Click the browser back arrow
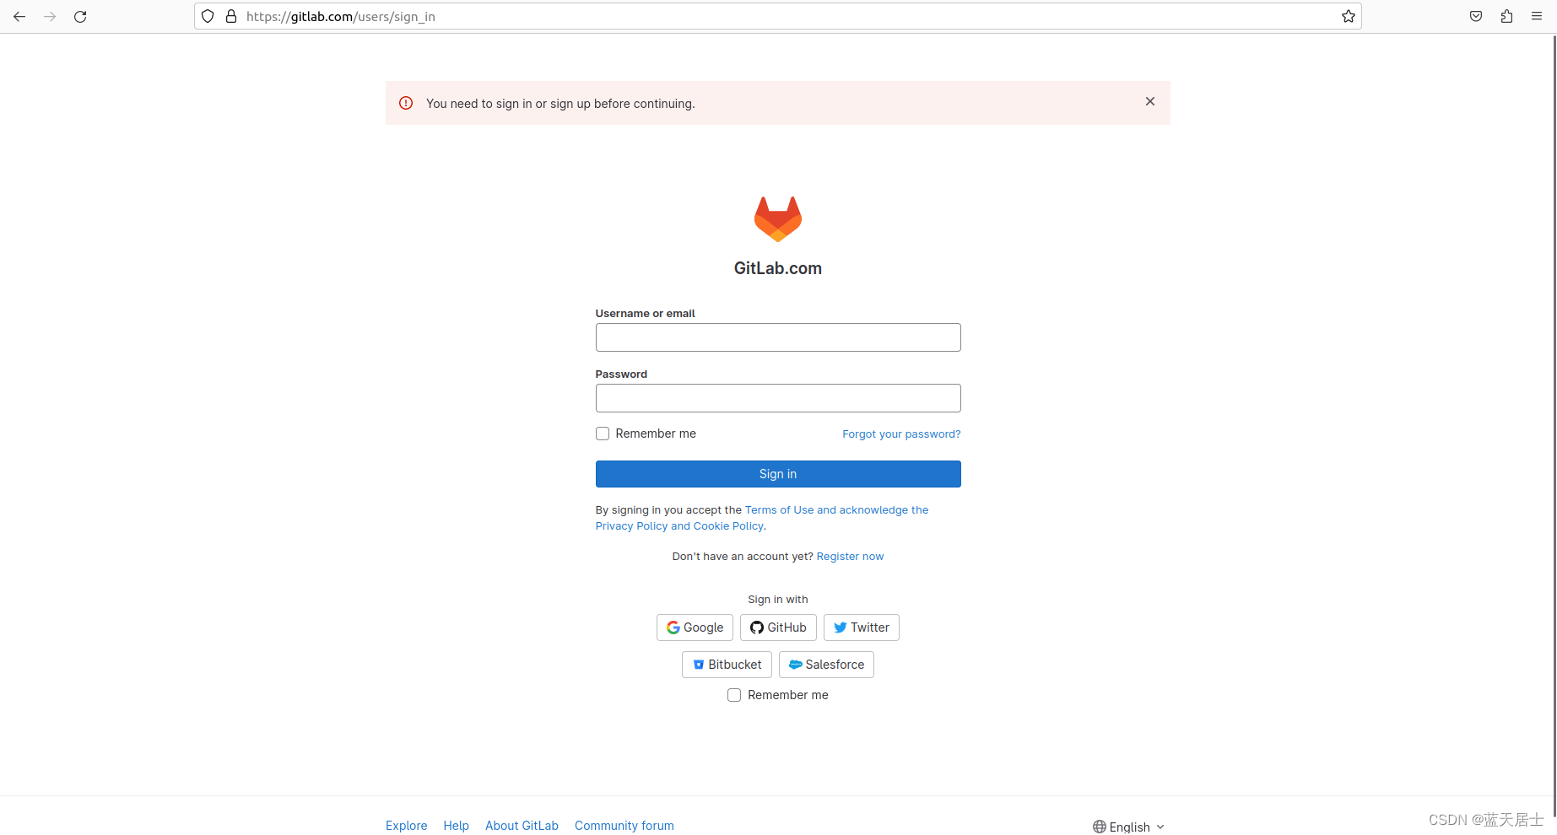 coord(19,16)
